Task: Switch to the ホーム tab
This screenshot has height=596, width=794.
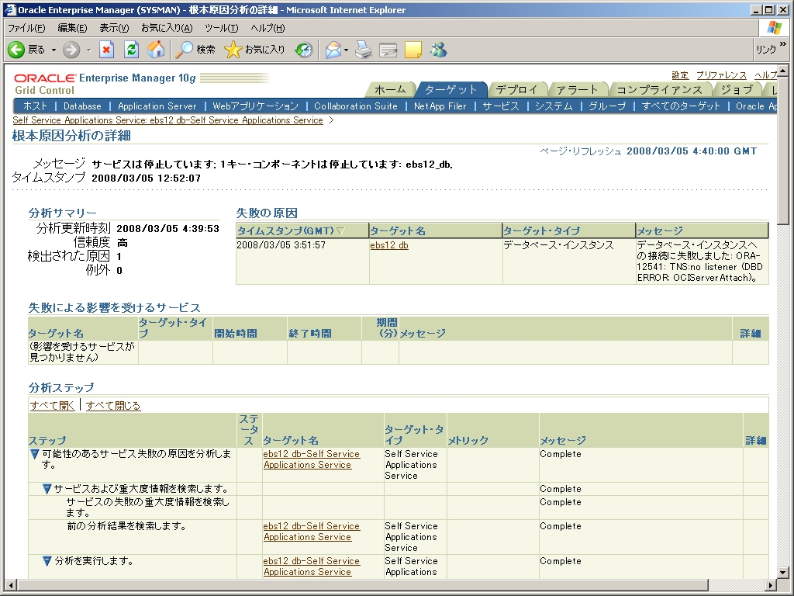Action: [390, 90]
